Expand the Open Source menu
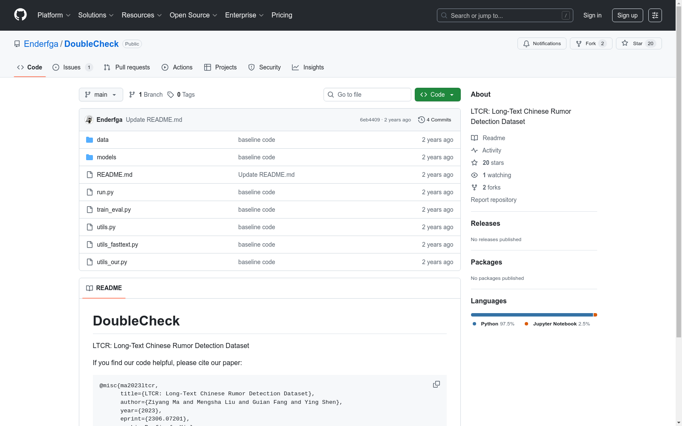 [194, 15]
